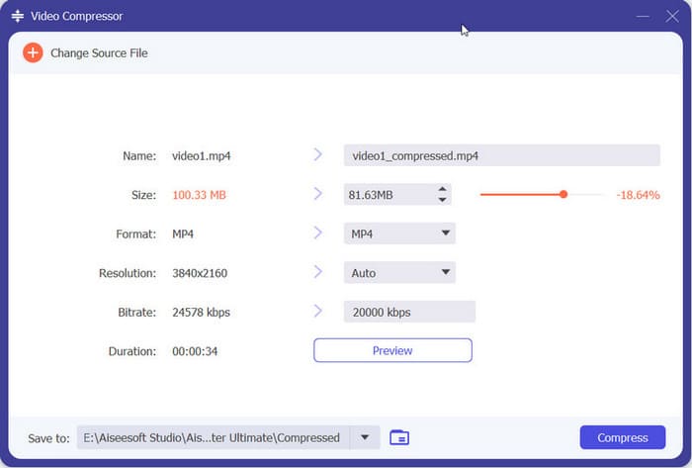Click the Video Compressor logo in title bar
This screenshot has width=692, height=468.
click(x=17, y=17)
